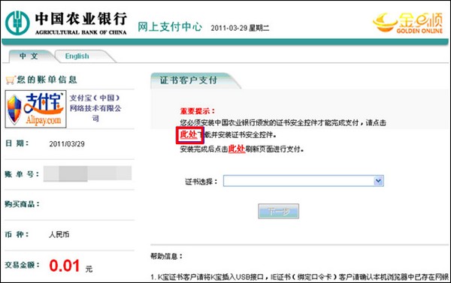The height and width of the screenshot is (283, 451).
Task: Click the 购买商品 label
Action: pyautogui.click(x=22, y=204)
